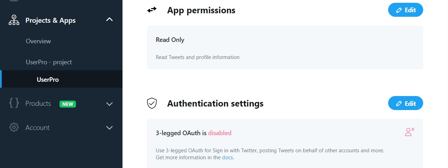Viewport: 448px width, 168px height.
Task: Click the green NEW badge
Action: [x=68, y=104]
